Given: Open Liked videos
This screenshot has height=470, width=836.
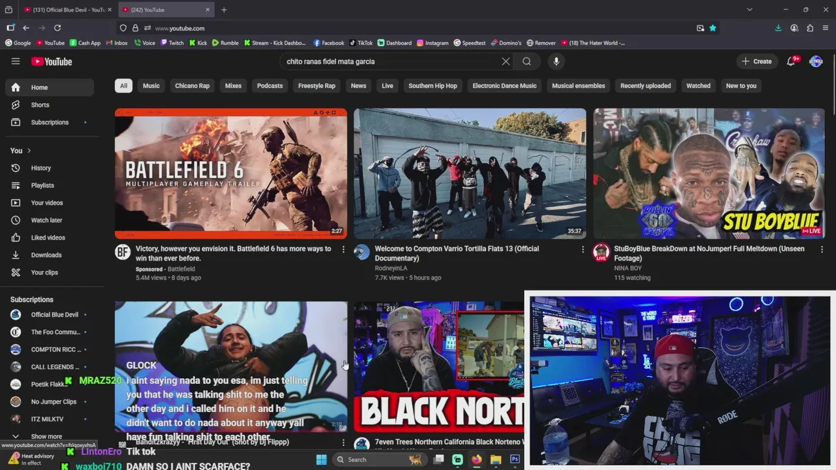Looking at the screenshot, I should (x=50, y=238).
